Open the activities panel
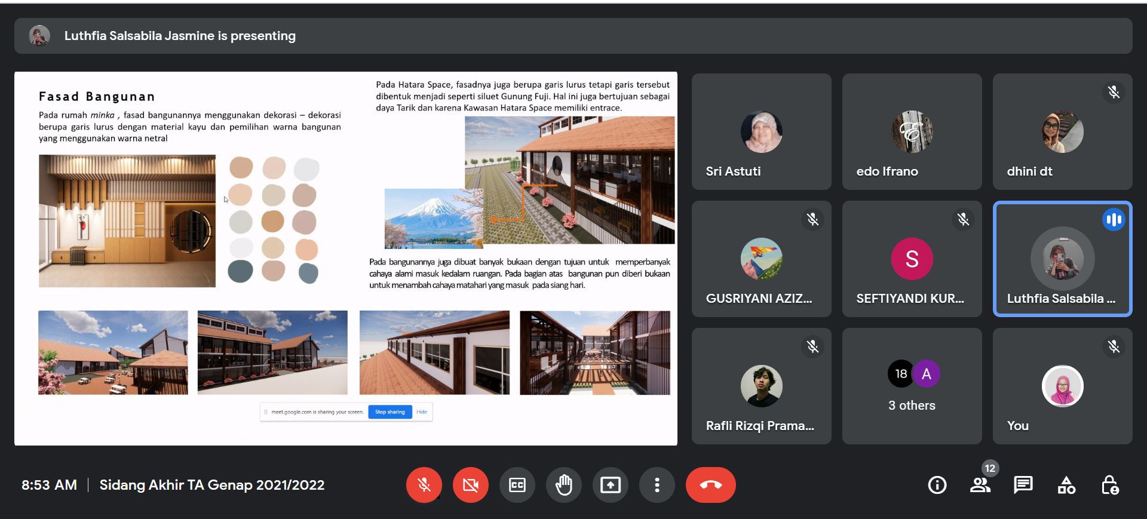 click(x=1066, y=485)
